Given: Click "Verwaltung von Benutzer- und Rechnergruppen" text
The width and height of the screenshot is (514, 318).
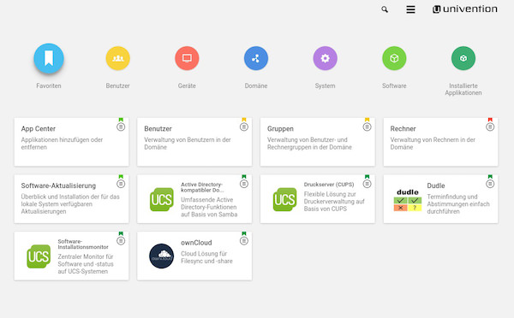Looking at the screenshot, I should point(309,144).
